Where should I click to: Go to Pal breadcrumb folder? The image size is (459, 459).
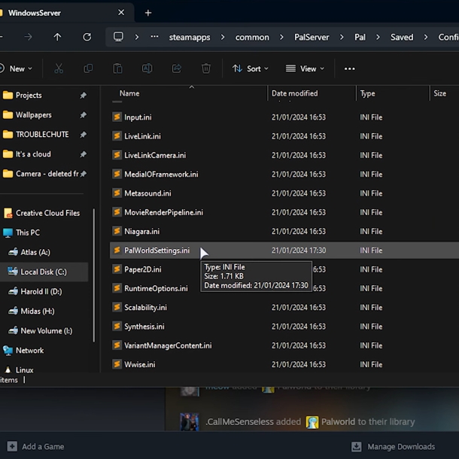[360, 38]
